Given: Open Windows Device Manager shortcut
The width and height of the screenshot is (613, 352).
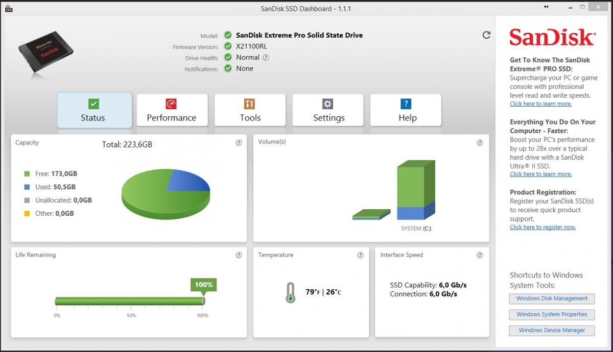Looking at the screenshot, I should 552,330.
